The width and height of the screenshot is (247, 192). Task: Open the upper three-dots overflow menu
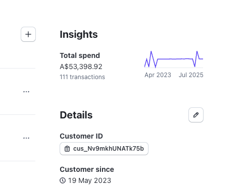[x=26, y=92]
